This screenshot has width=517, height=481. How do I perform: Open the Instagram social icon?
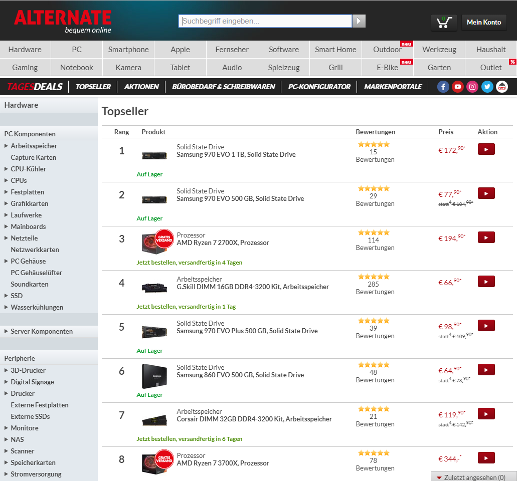click(x=472, y=87)
